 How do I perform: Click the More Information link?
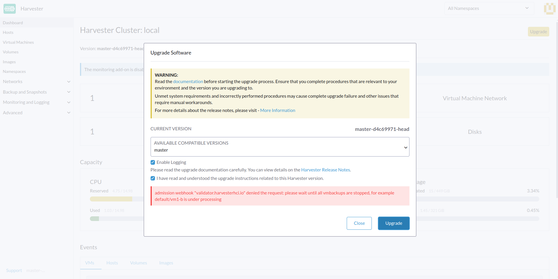[278, 110]
